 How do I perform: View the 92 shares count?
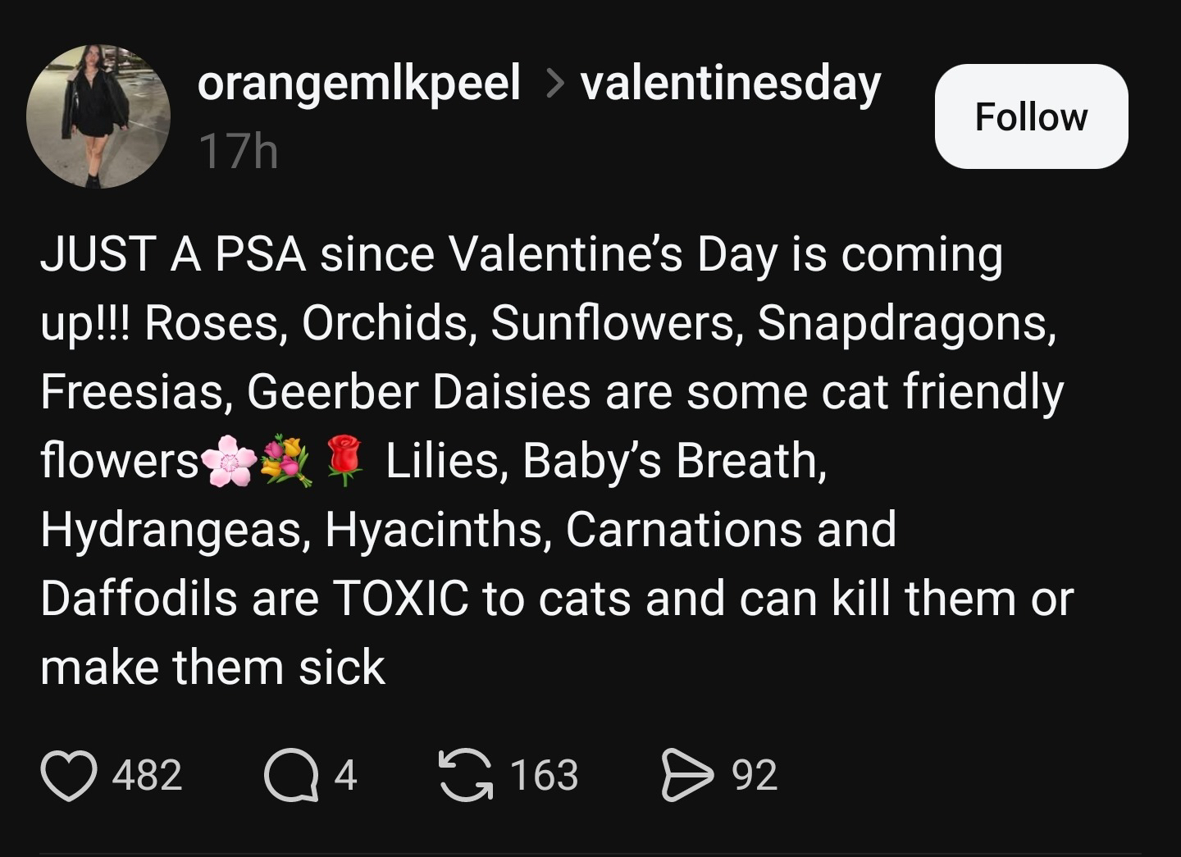[755, 775]
